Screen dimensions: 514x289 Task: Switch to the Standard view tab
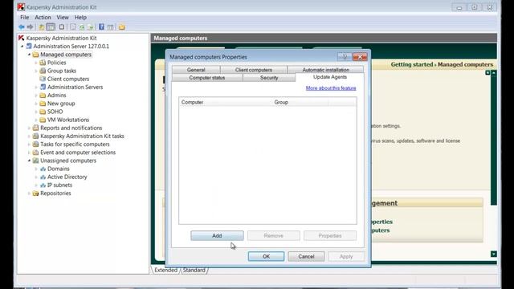(194, 270)
